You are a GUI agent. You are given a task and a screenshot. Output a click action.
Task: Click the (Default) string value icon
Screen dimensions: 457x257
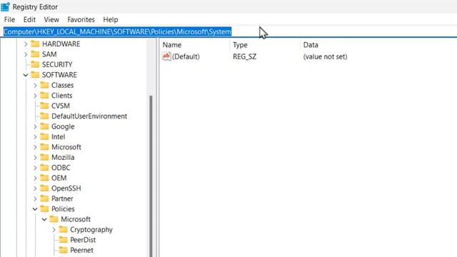pos(166,56)
